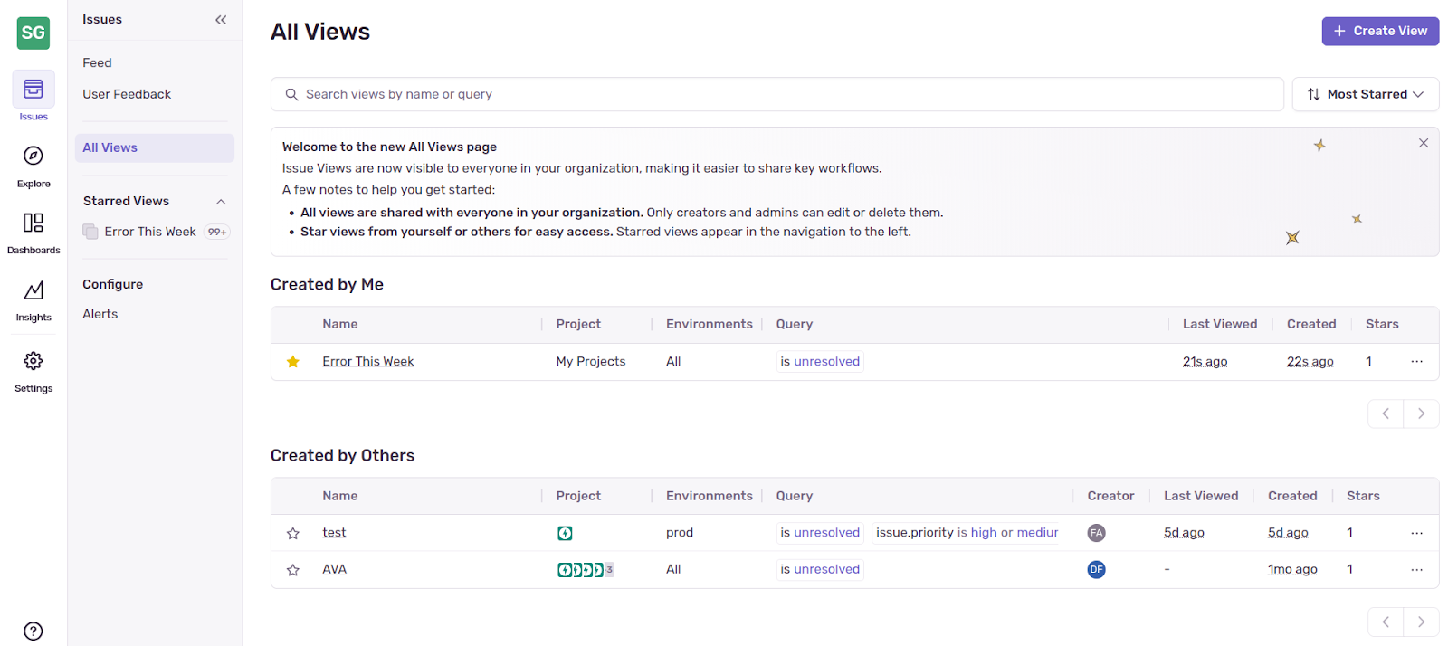Image resolution: width=1448 pixels, height=646 pixels.
Task: Star the AVA view
Action: point(293,570)
